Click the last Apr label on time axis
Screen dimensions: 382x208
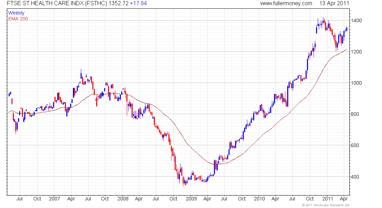(x=343, y=199)
